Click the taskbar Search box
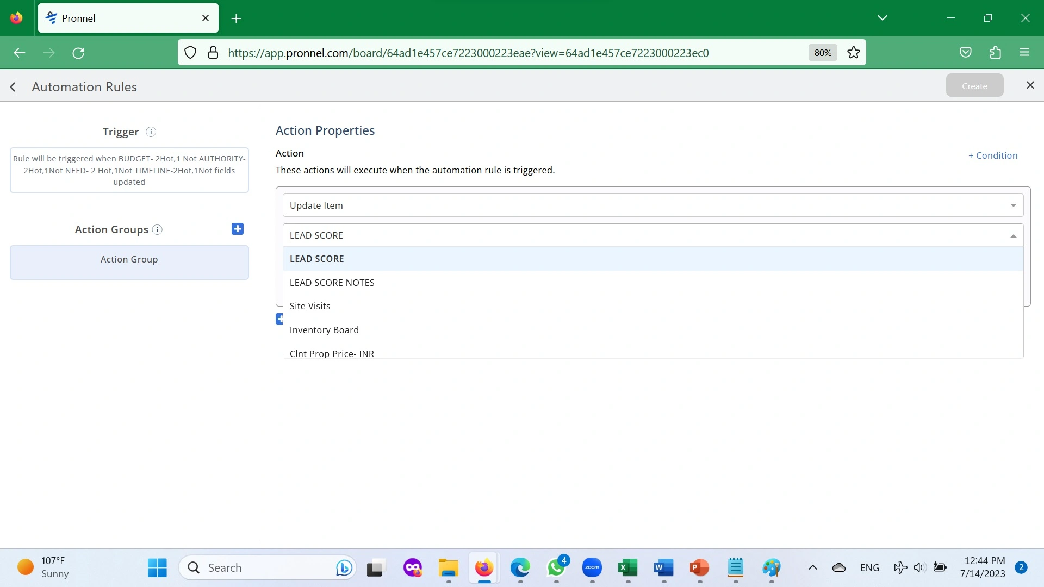The width and height of the screenshot is (1044, 587). pyautogui.click(x=268, y=568)
